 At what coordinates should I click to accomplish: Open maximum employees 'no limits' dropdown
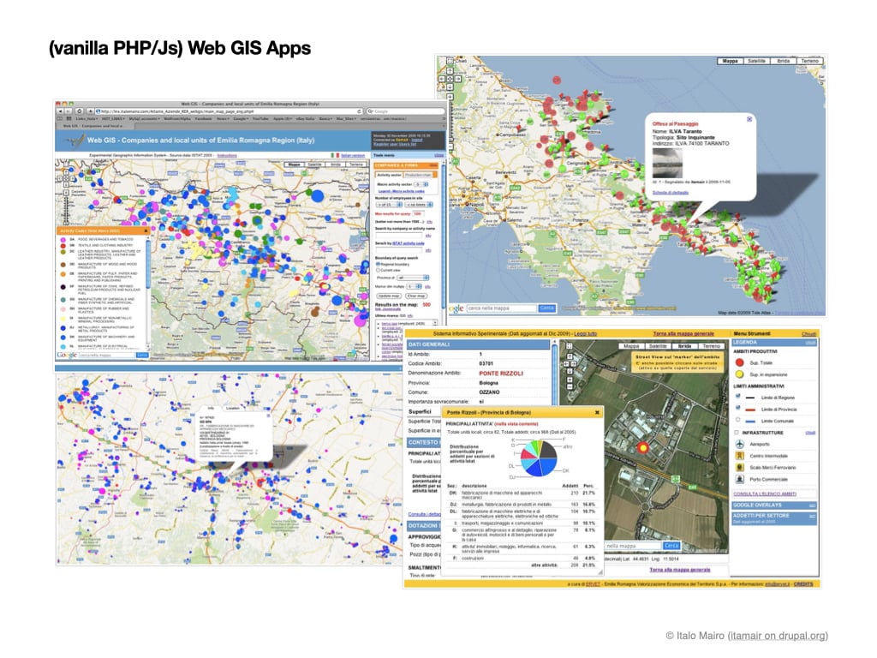click(419, 204)
